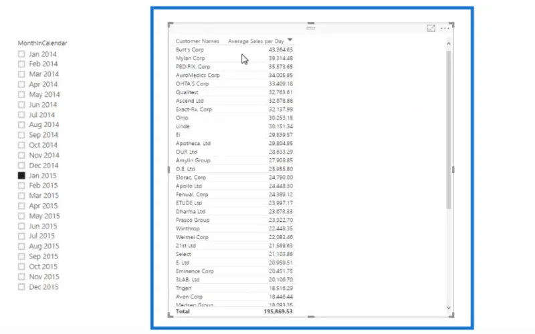Screen dimensions: 535x334
Task: Click the value 43,364.63 for Burt's Corp
Action: click(280, 49)
